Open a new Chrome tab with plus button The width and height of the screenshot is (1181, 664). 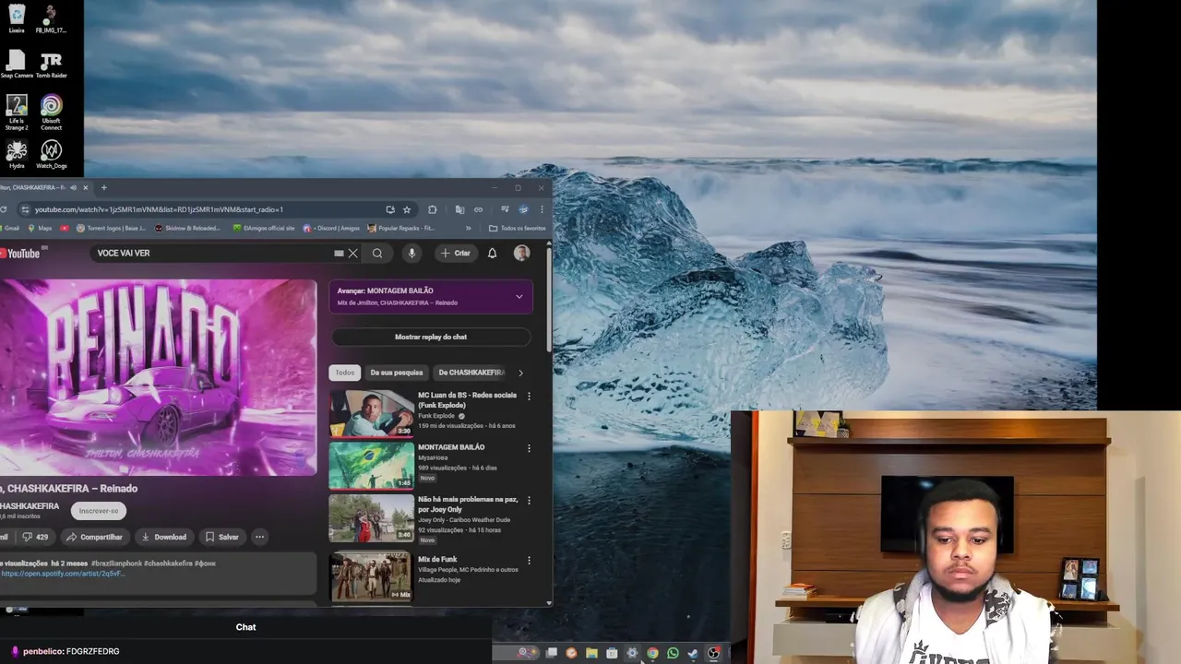point(103,187)
